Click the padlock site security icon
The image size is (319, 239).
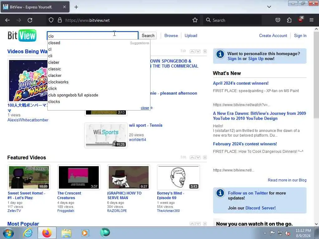60,20
